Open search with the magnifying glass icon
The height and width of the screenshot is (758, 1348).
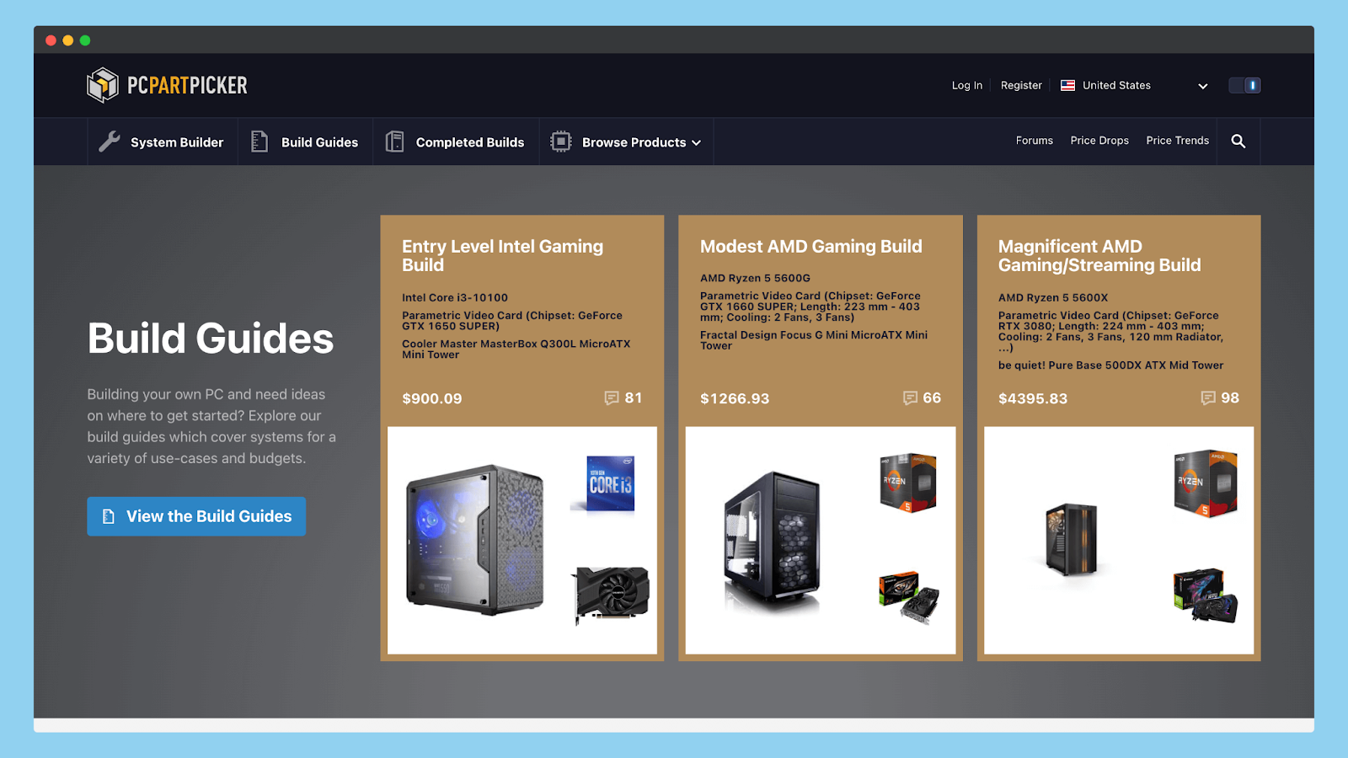pos(1238,141)
